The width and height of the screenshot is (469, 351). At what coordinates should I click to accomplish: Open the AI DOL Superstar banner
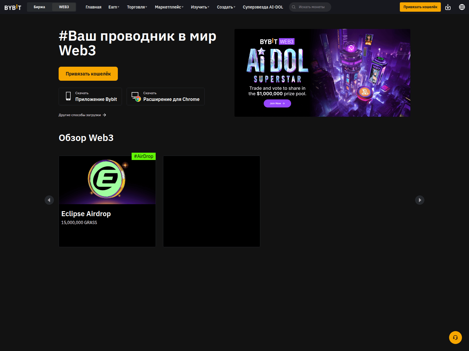(x=322, y=73)
